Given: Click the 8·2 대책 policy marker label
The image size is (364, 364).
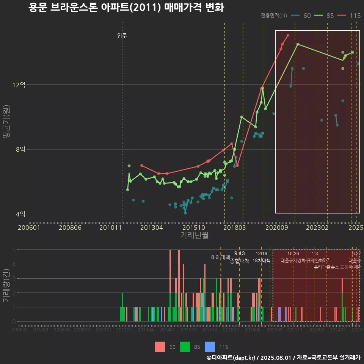Looking at the screenshot, I should pos(221,257).
